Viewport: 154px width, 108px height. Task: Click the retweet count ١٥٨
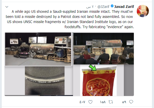coord(103,102)
